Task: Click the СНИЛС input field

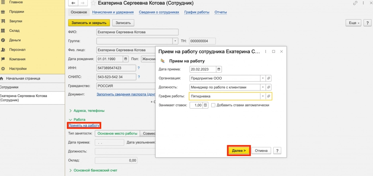Action: (x=116, y=77)
